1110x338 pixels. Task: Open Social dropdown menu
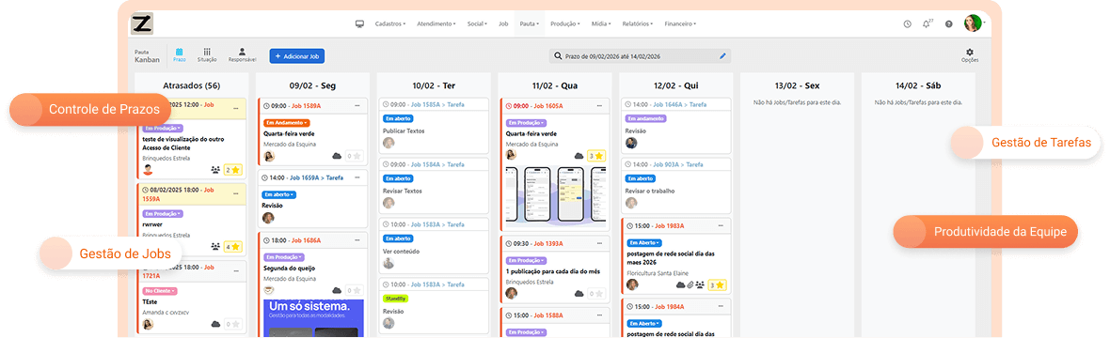click(x=477, y=23)
